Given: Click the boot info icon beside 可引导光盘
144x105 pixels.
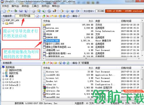Looking at the screenshot, I should tap(37, 16).
